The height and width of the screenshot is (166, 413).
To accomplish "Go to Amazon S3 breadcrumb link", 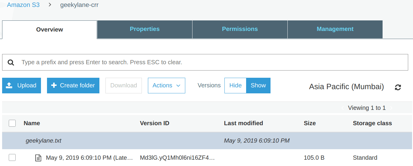I will [23, 5].
